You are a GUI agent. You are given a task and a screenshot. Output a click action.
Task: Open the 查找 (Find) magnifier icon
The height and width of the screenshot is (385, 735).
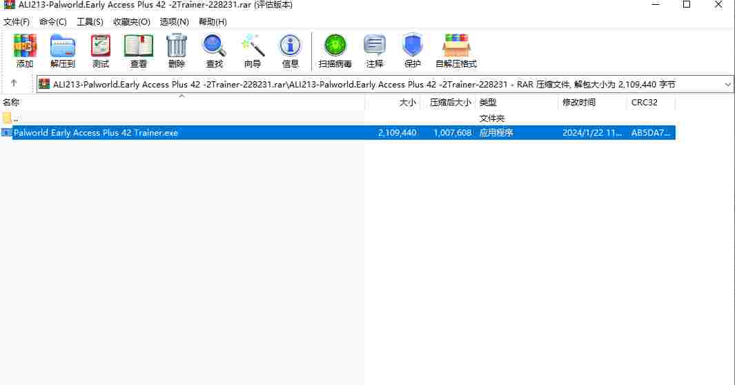pyautogui.click(x=214, y=45)
